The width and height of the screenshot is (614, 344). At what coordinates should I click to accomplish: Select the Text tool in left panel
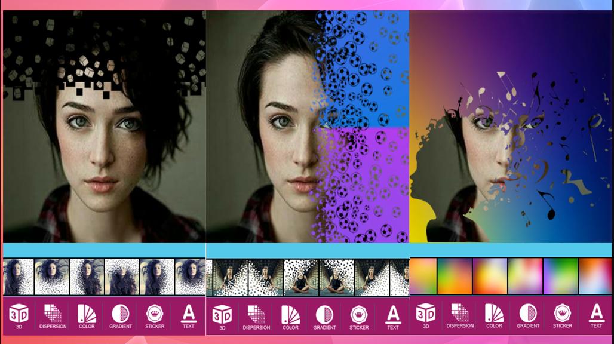(188, 315)
